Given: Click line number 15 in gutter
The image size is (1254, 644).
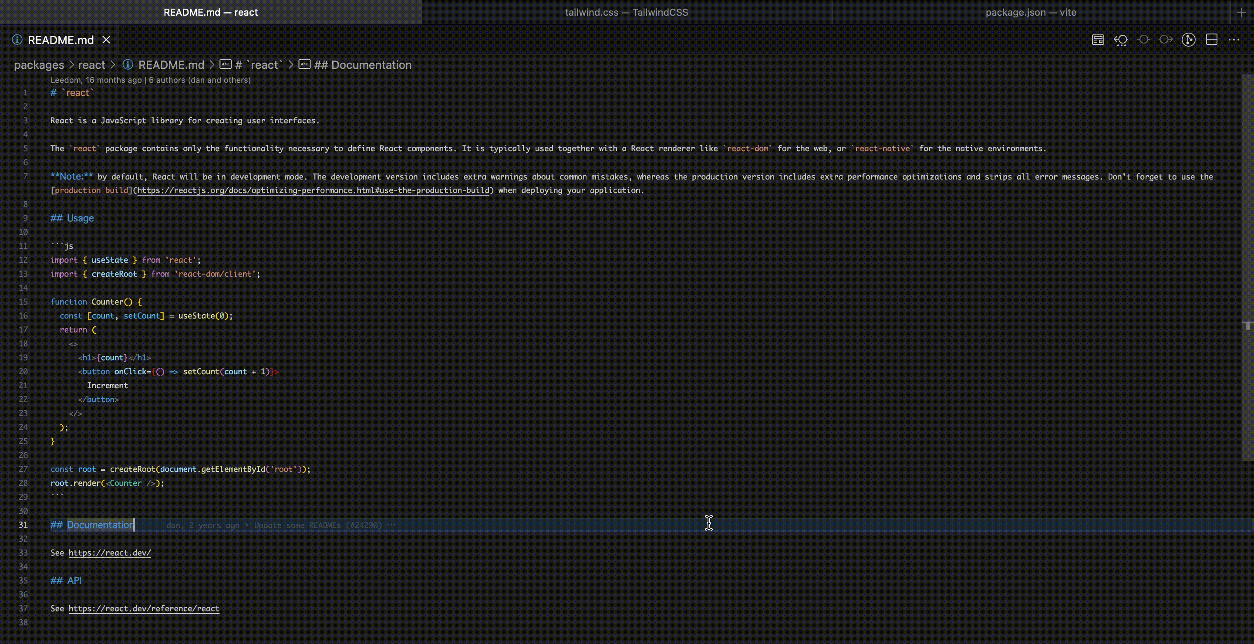Looking at the screenshot, I should [x=23, y=302].
